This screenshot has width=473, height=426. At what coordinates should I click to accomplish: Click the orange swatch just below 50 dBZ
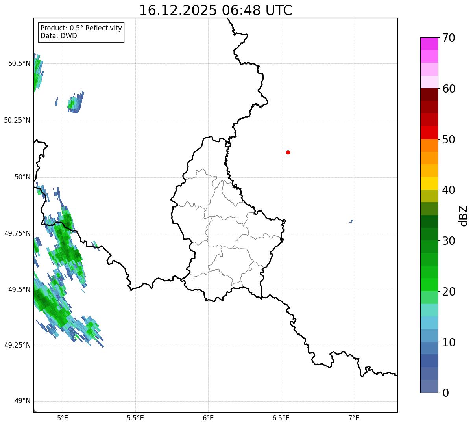pyautogui.click(x=429, y=145)
